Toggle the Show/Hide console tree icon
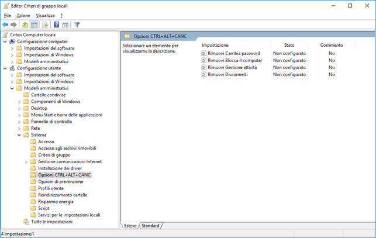 (35, 25)
